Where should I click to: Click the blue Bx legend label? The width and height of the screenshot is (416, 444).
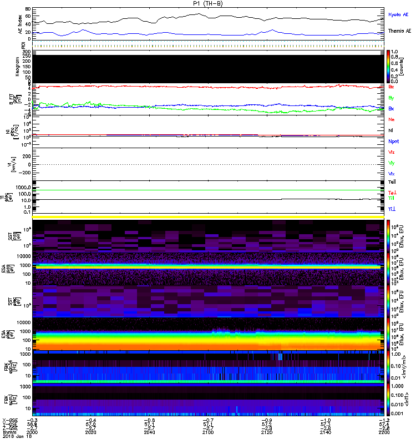(391, 108)
